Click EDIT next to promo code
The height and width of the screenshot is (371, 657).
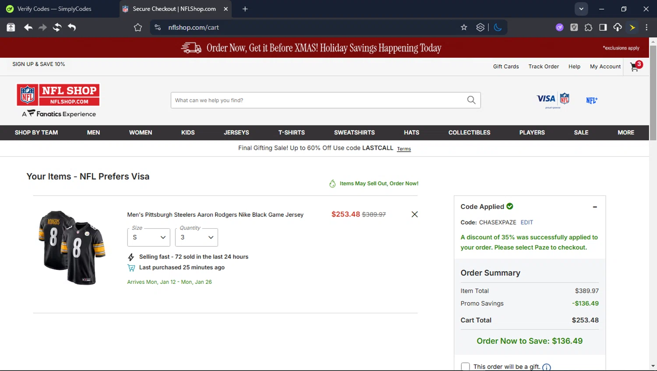[527, 223]
